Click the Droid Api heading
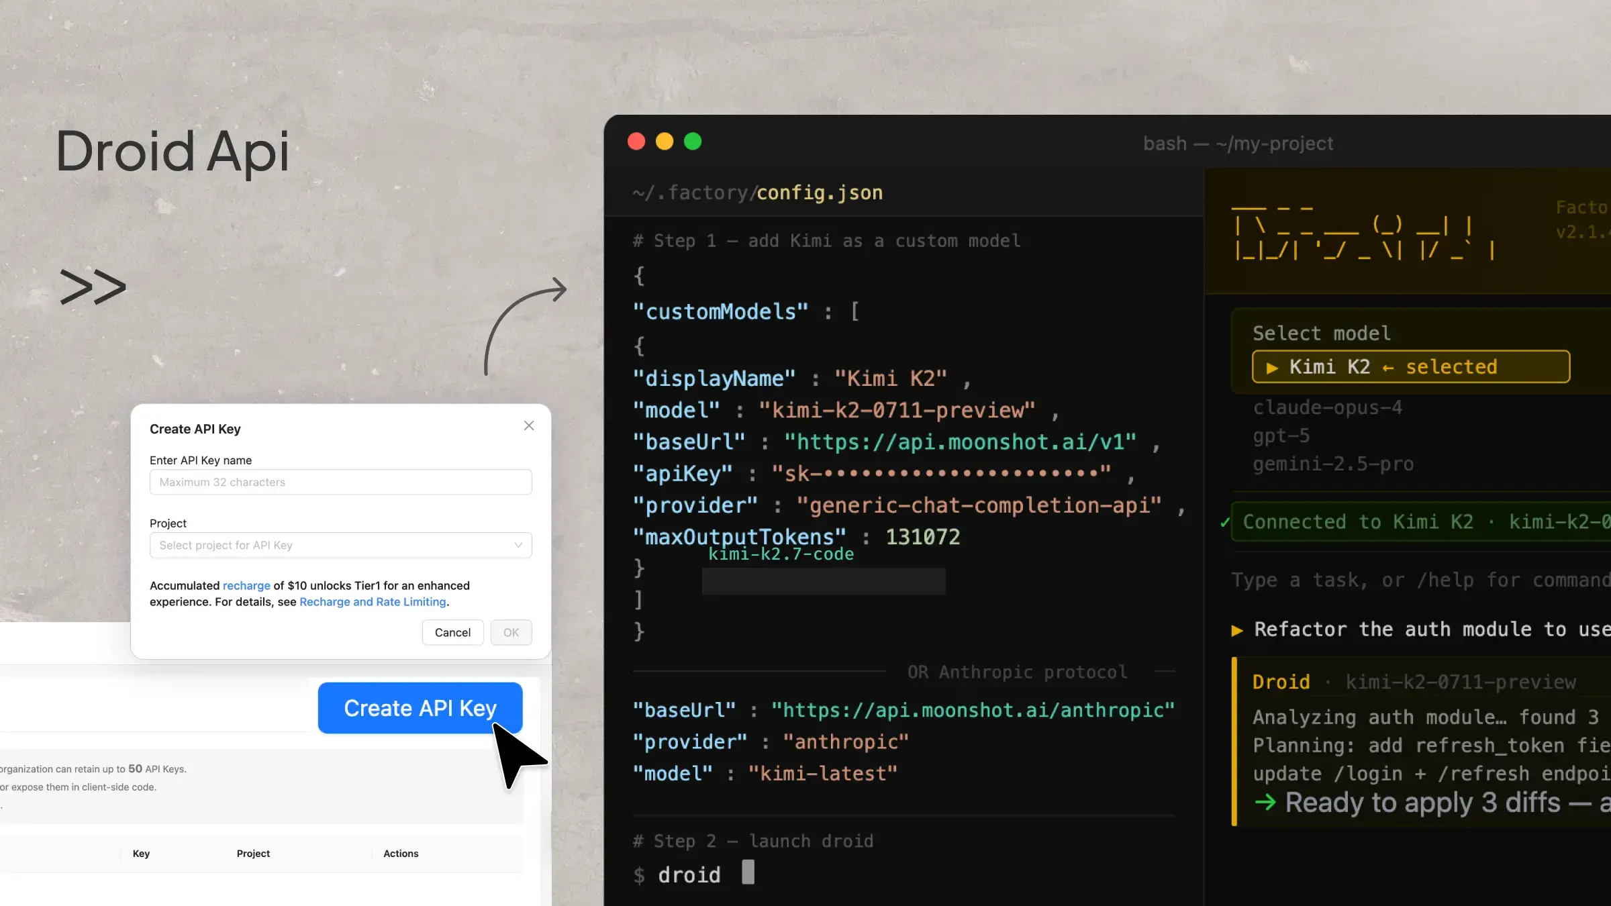The image size is (1611, 906). [173, 152]
